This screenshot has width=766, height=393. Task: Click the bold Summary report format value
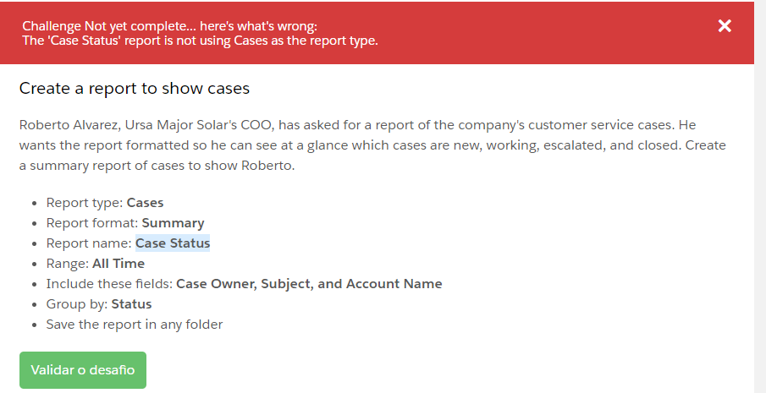(x=173, y=223)
